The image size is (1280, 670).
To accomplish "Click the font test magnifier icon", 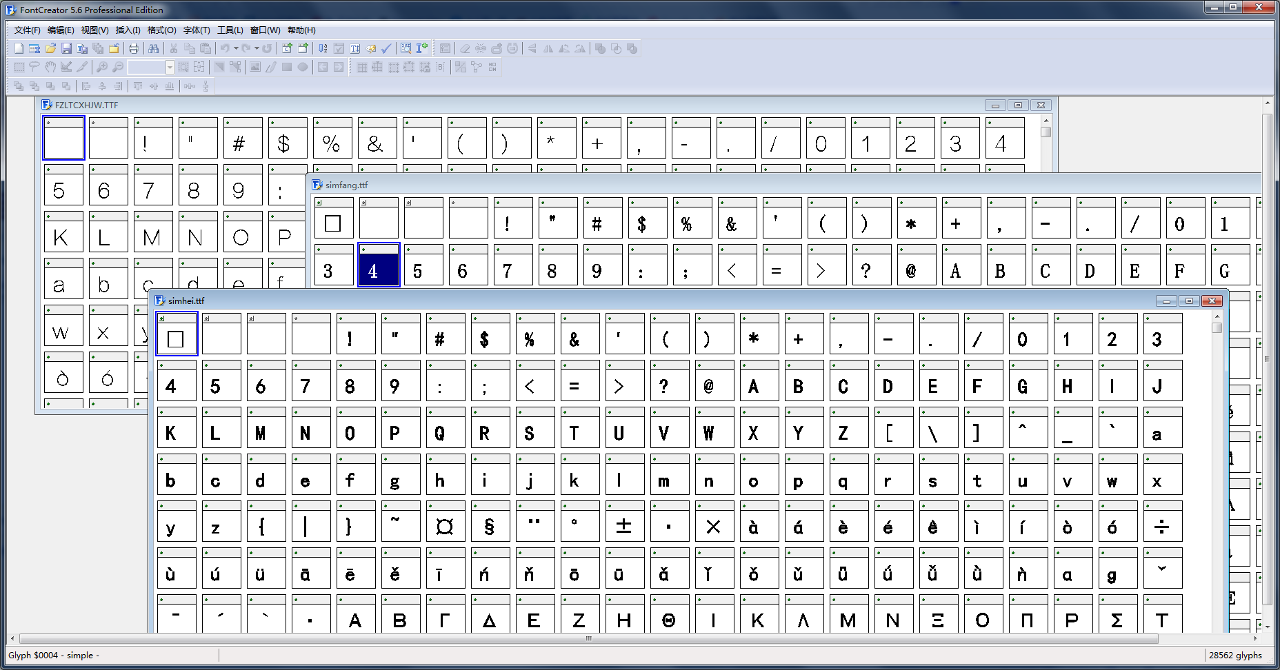I will click(406, 48).
